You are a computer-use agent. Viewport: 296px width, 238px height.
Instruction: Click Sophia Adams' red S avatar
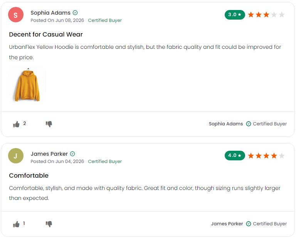point(16,15)
